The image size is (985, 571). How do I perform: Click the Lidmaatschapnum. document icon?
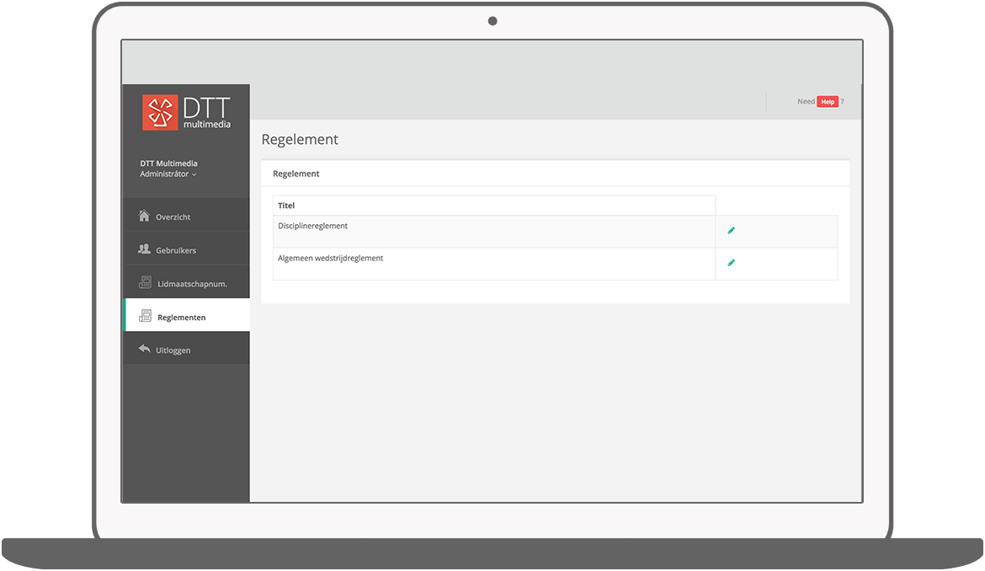[x=145, y=283]
